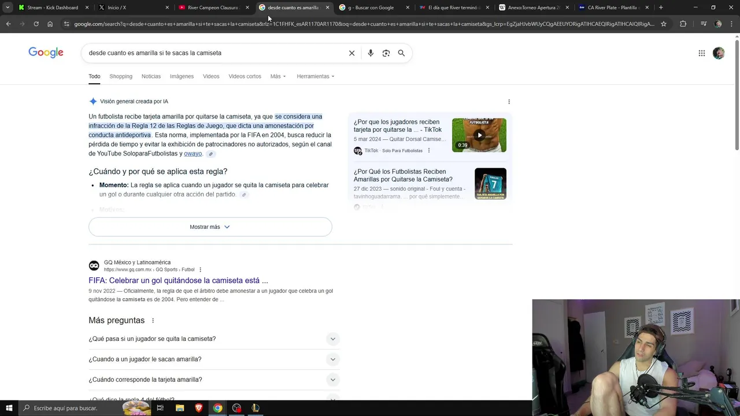740x416 pixels.
Task: Open AI overview three-dot options
Action: click(x=509, y=102)
